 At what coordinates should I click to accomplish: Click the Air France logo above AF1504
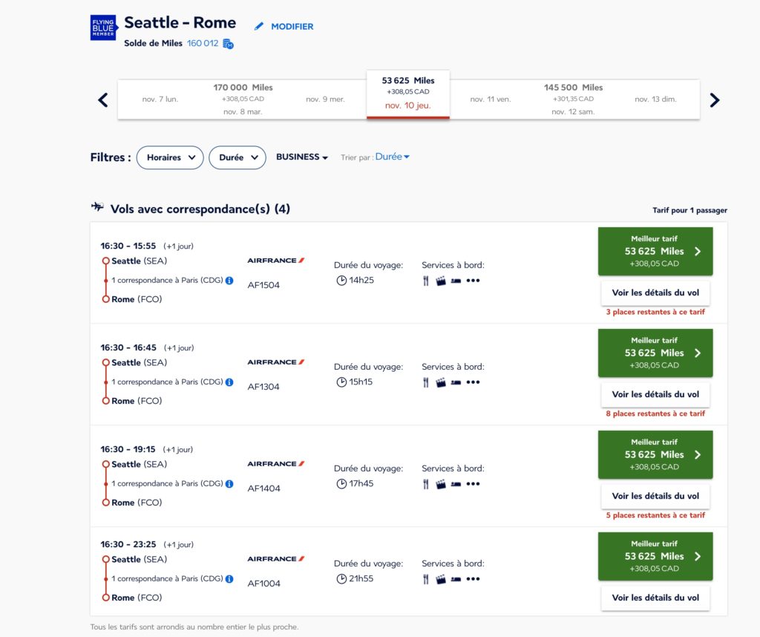[275, 260]
